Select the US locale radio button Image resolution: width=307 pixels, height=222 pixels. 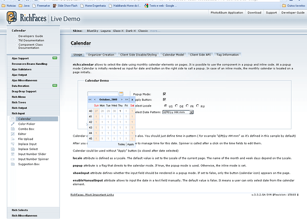coord(166,106)
